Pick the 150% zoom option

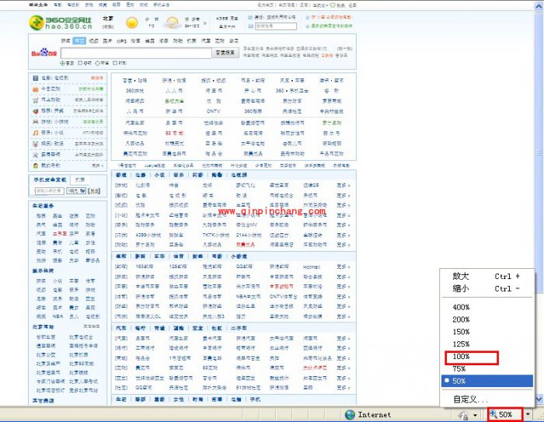tap(461, 332)
